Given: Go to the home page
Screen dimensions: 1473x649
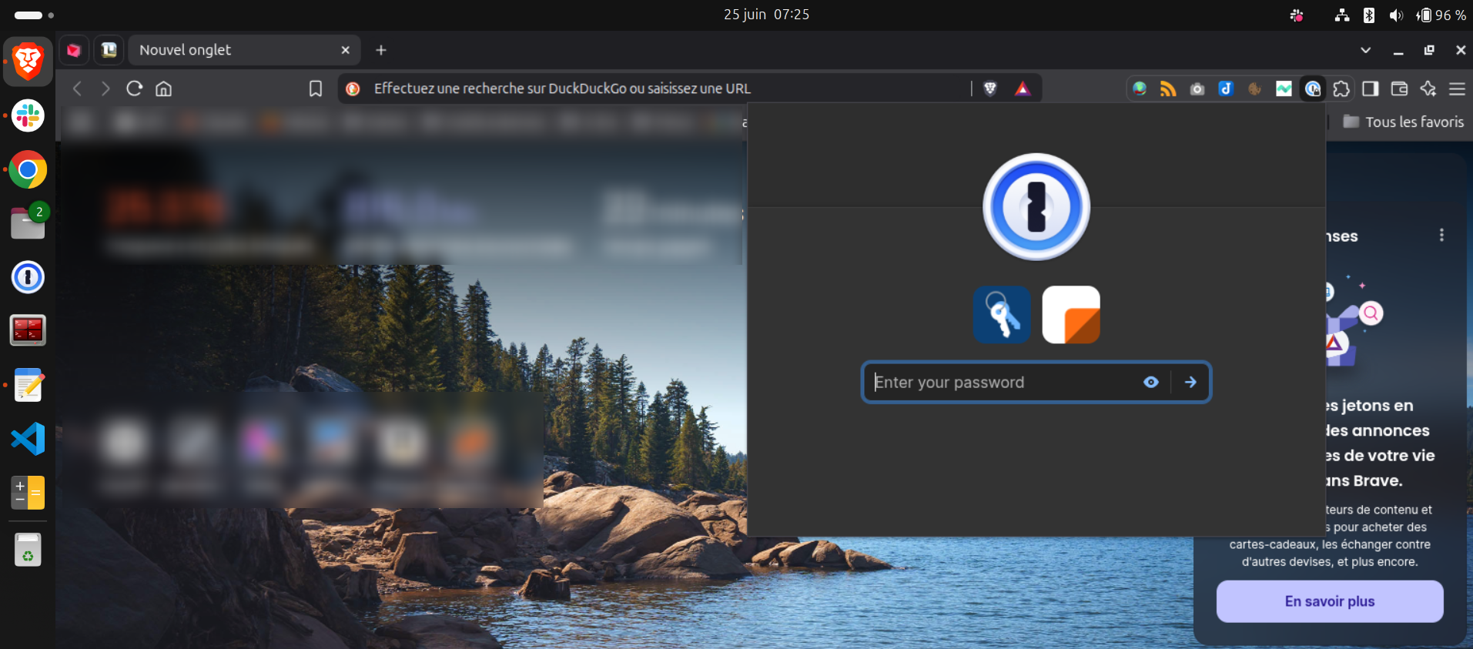Looking at the screenshot, I should pyautogui.click(x=163, y=89).
